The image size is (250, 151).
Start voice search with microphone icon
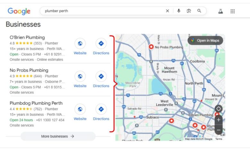[179, 11]
